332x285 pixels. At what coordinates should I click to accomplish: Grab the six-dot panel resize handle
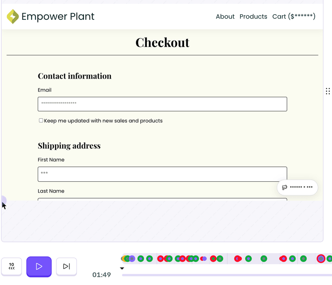328,91
